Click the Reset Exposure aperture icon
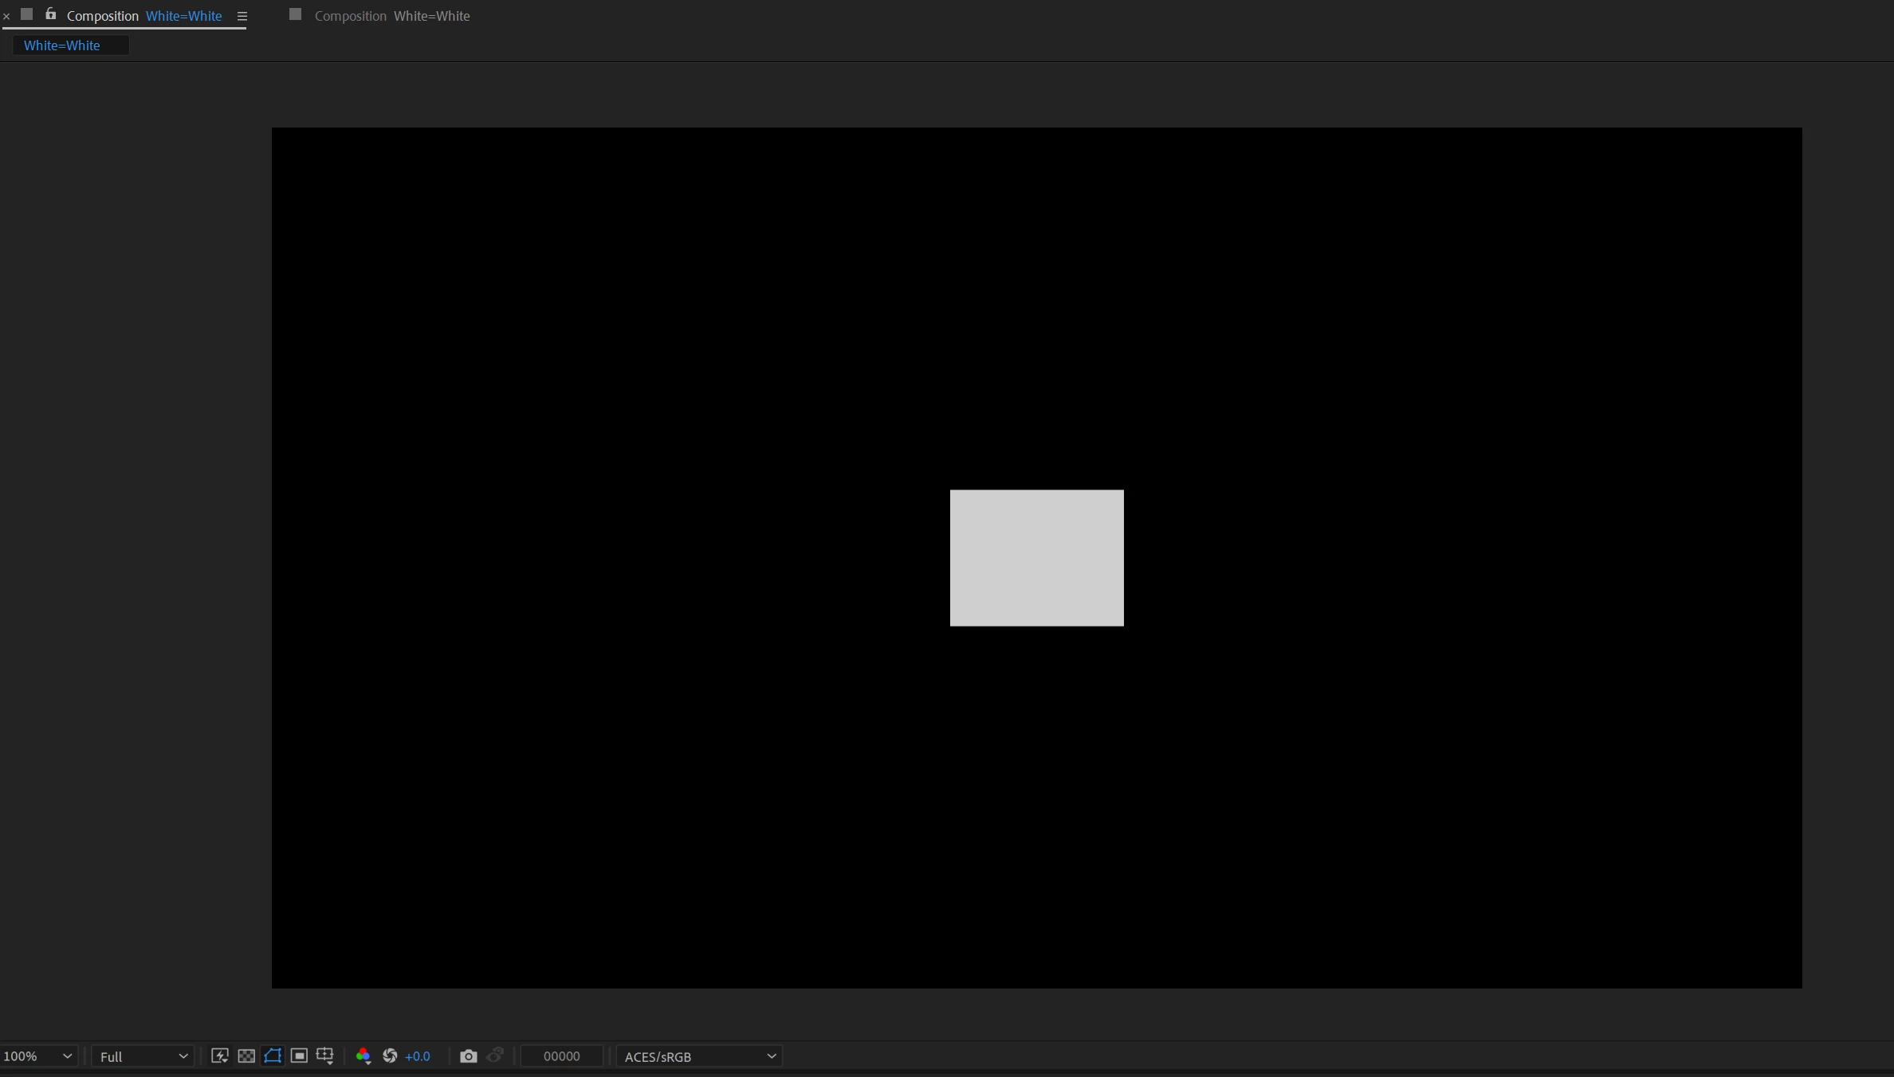The height and width of the screenshot is (1077, 1894). (390, 1056)
